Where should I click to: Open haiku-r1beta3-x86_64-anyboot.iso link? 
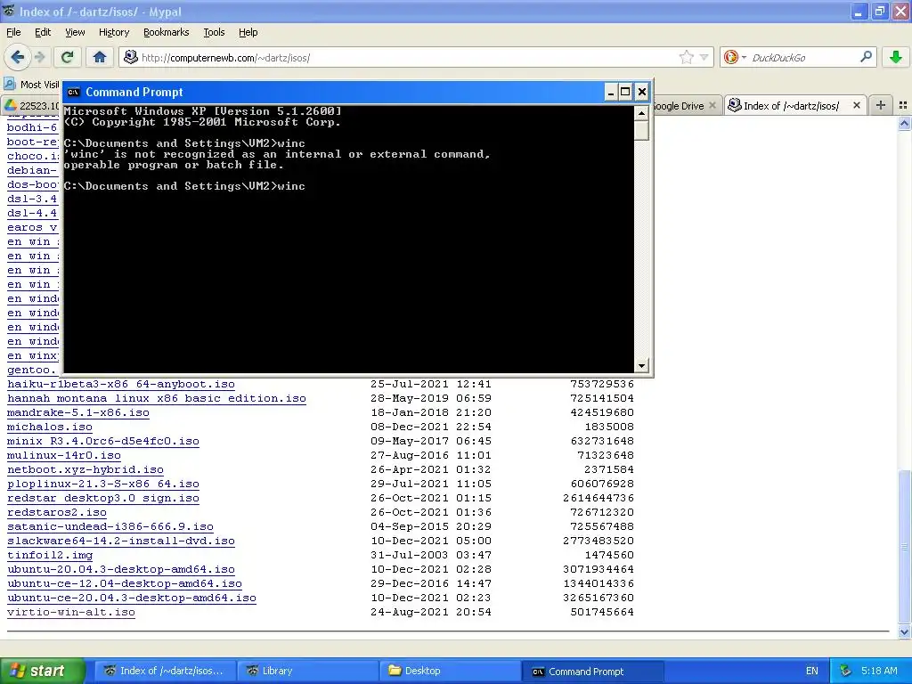(x=121, y=385)
